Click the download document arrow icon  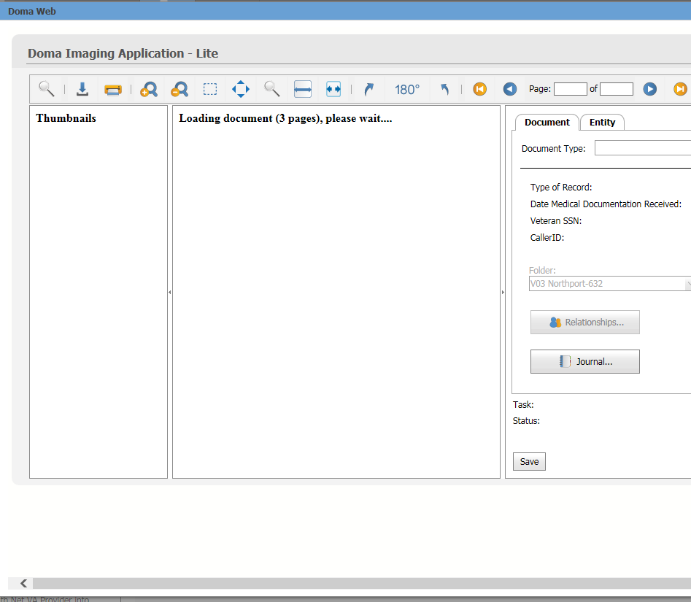tap(82, 89)
